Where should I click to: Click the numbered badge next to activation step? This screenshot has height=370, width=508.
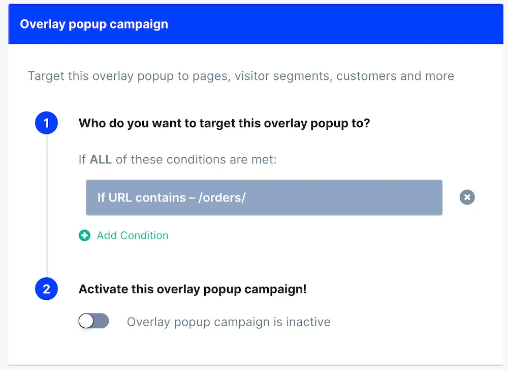[46, 289]
